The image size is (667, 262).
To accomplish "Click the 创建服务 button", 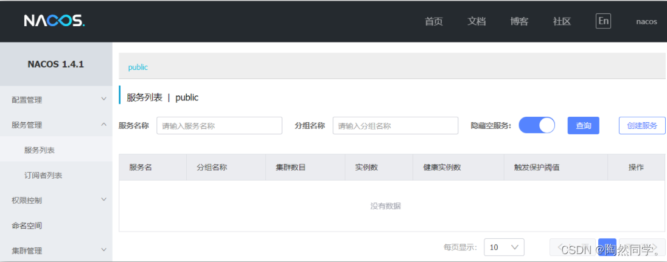I will point(642,125).
